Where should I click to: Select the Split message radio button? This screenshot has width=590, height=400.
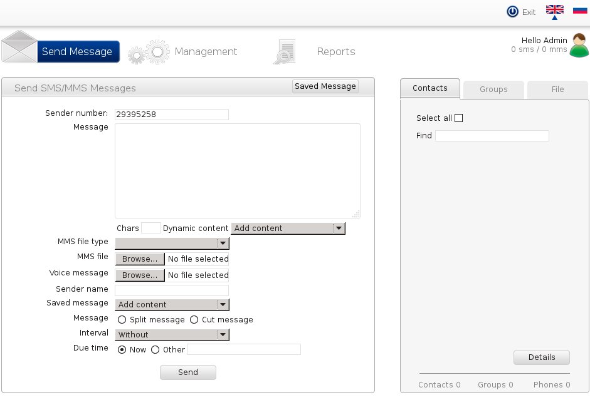click(x=122, y=320)
